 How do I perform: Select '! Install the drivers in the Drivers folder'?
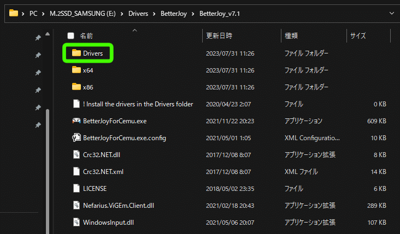pos(138,104)
